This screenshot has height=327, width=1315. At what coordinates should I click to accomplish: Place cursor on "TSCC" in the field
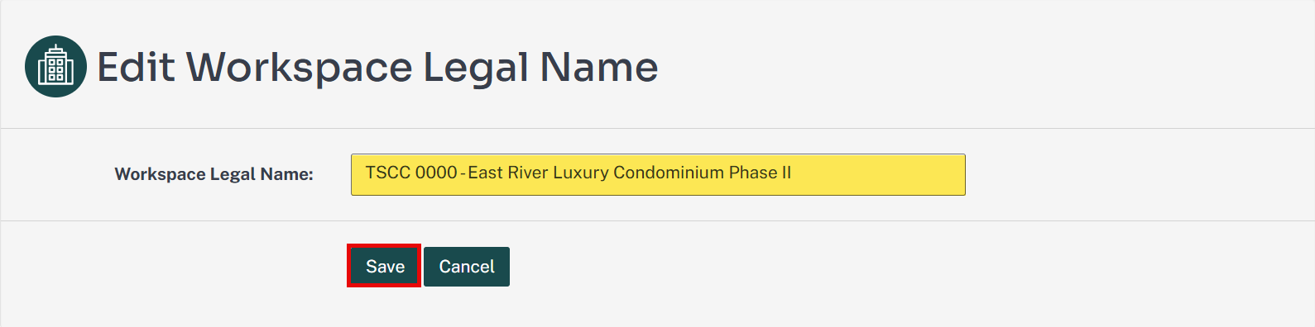pyautogui.click(x=388, y=173)
